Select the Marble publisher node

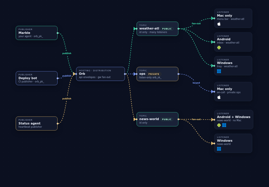click(37, 33)
